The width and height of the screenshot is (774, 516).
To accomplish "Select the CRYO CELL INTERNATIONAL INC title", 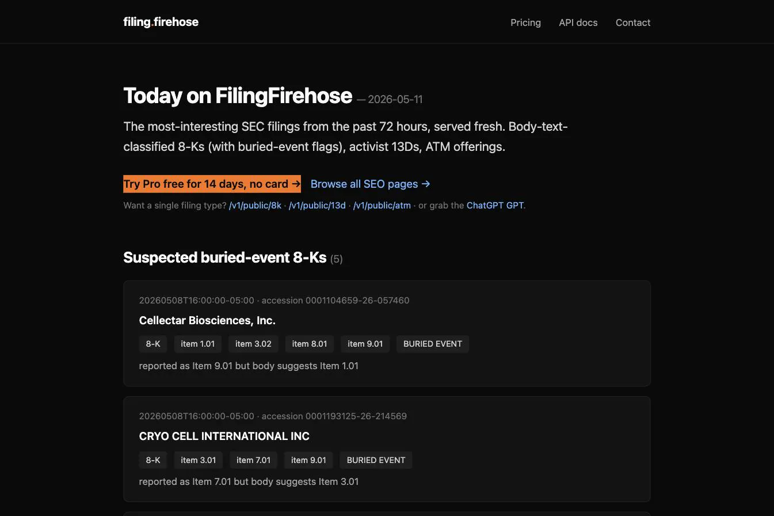I will pos(224,436).
